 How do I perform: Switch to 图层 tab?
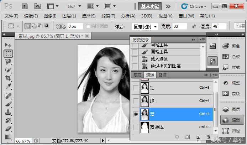[137, 75]
